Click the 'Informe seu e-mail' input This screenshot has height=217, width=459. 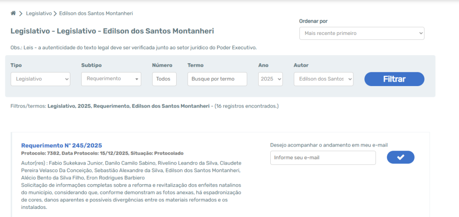(323, 157)
